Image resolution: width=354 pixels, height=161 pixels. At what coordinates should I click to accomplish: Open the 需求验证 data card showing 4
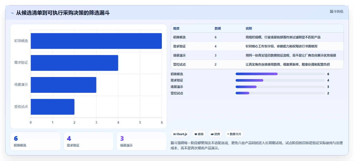89,141
